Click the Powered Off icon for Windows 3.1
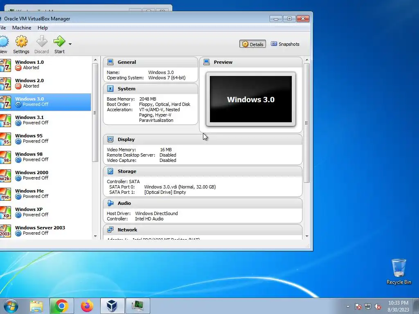The image size is (419, 314). 18,123
